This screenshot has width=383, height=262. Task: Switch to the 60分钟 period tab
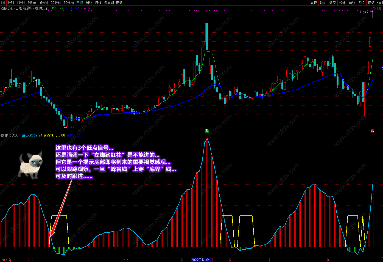click(69, 3)
